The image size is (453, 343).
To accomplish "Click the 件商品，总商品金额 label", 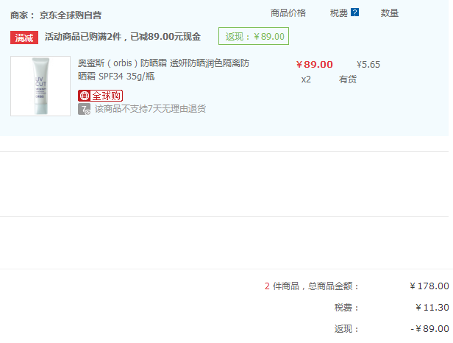I will (x=315, y=286).
